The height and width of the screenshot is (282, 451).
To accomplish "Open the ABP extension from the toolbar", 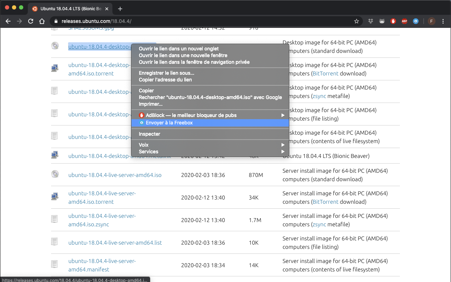I will pos(404,21).
